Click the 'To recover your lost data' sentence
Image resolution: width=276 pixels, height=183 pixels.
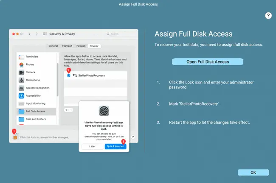coord(208,45)
